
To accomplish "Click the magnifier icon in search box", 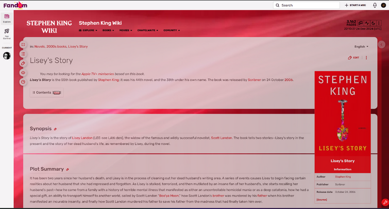I will pos(277,5).
